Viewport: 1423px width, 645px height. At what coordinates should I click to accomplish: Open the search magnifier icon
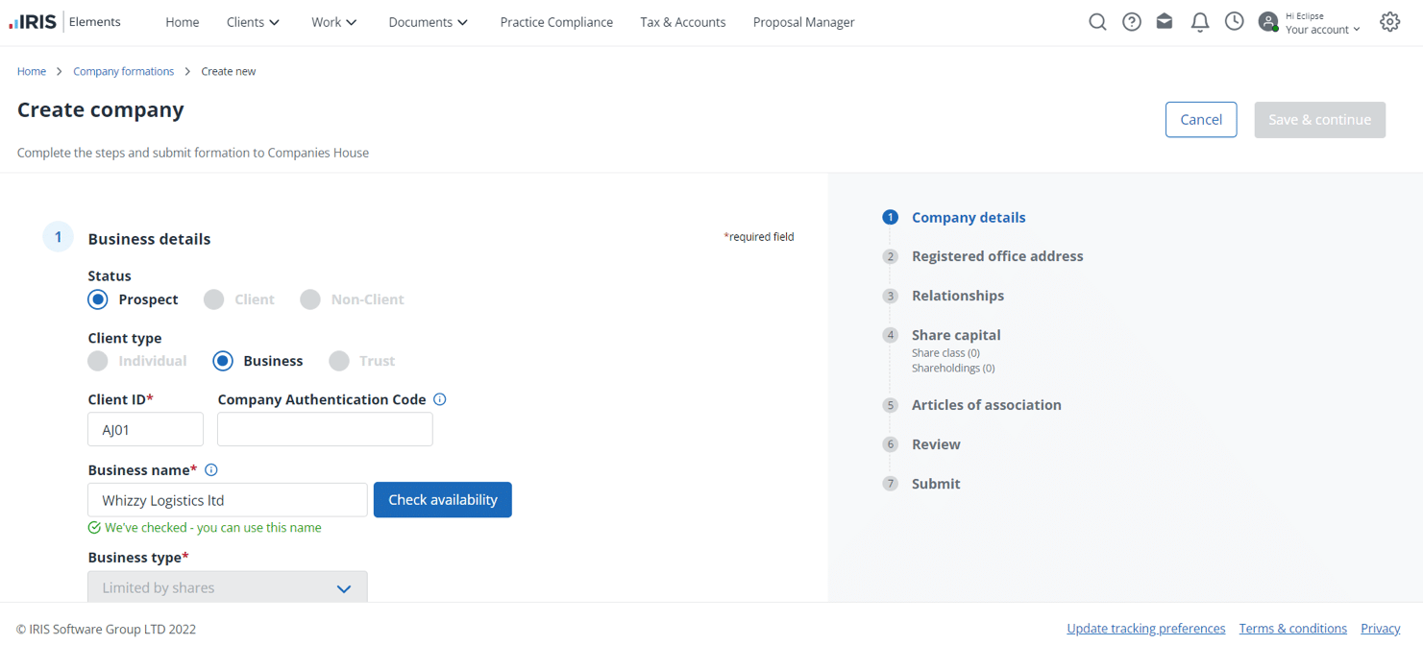[x=1097, y=22]
